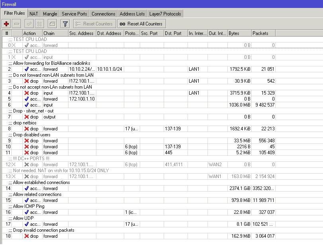323x252 pixels.
Task: Click the checkmark Enable rule icon
Action: 29,24
